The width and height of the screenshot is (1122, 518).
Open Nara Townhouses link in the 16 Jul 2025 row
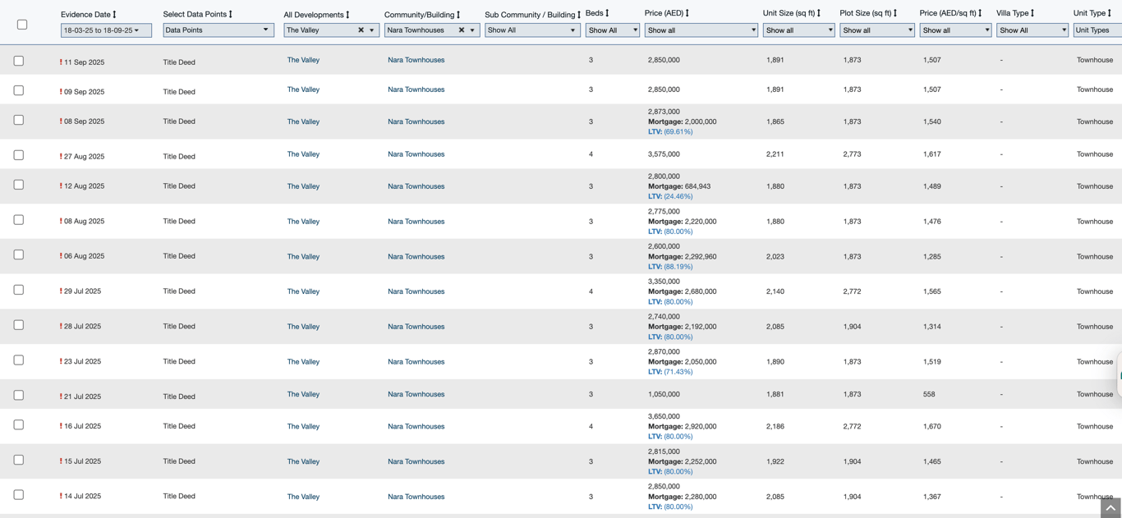click(416, 426)
